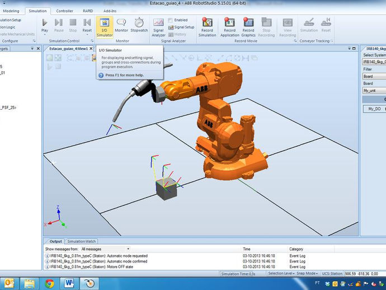The image size is (386, 290).
Task: Click Simulation Setup in Configure group
Action: pyautogui.click(x=11, y=20)
